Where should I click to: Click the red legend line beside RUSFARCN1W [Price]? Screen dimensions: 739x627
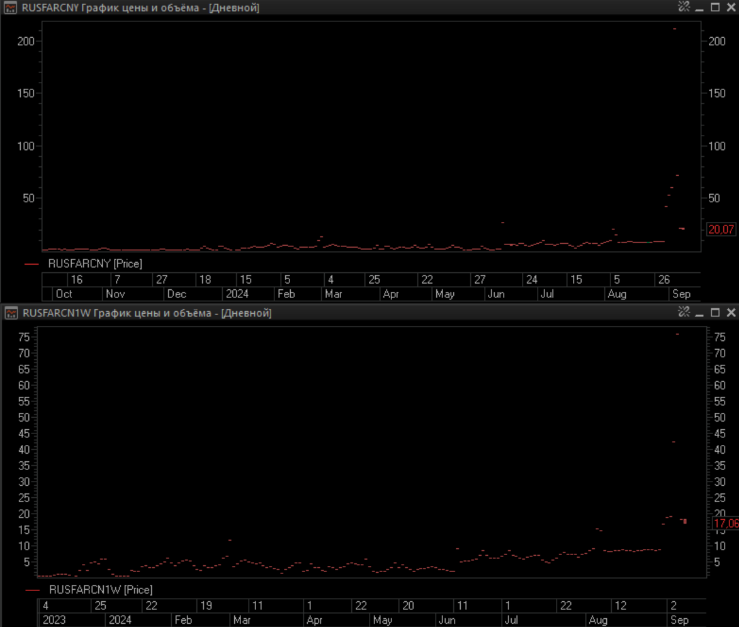click(33, 590)
